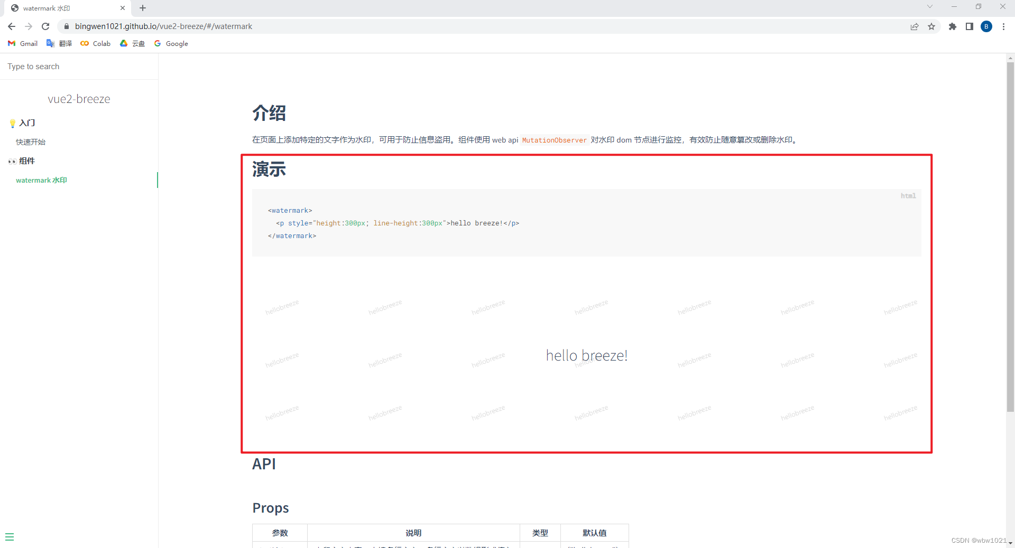1015x548 pixels.
Task: Click the Props heading anchor
Action: point(271,508)
